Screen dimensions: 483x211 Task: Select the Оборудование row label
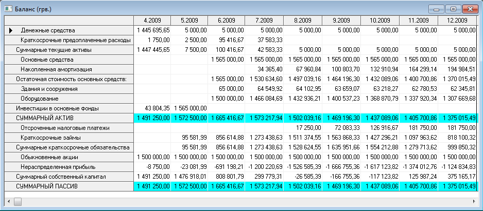coord(69,99)
